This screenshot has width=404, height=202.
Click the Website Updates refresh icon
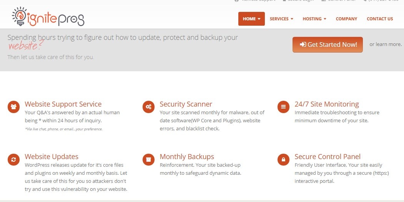coord(14,159)
